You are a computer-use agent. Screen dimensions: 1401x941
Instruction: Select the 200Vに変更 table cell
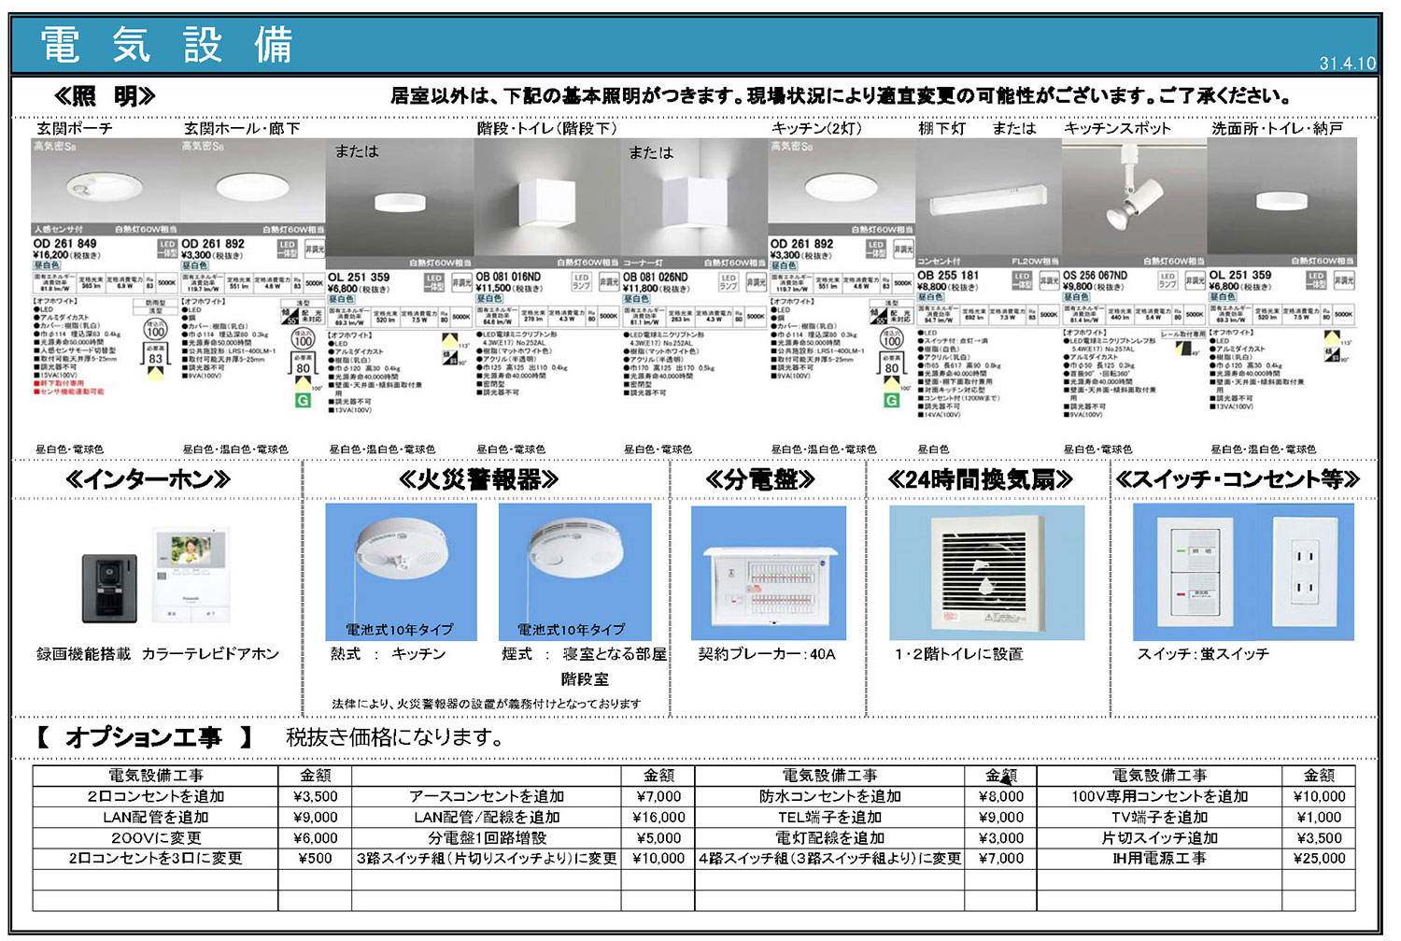[156, 838]
